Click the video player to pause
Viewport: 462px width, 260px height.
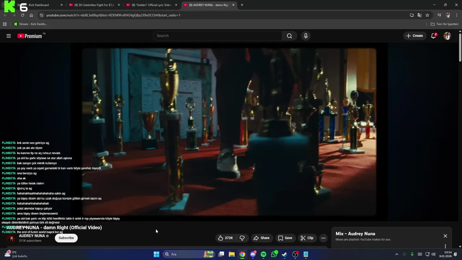point(229,132)
